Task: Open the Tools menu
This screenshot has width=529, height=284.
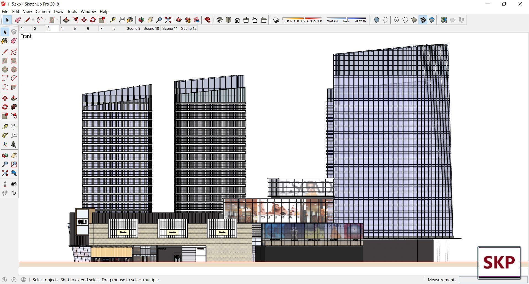Action: pyautogui.click(x=72, y=11)
